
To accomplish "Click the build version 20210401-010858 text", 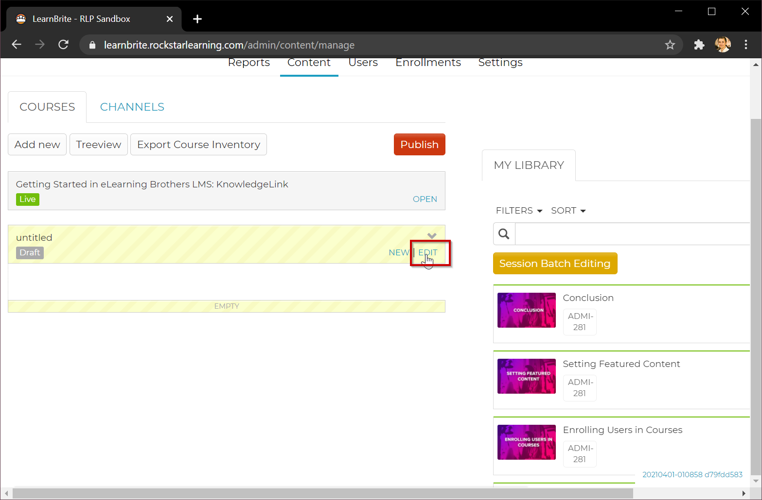I will pos(692,475).
